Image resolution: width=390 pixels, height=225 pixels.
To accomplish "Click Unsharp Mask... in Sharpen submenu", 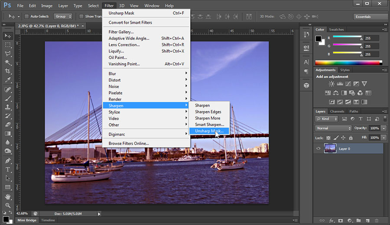I will [x=209, y=131].
